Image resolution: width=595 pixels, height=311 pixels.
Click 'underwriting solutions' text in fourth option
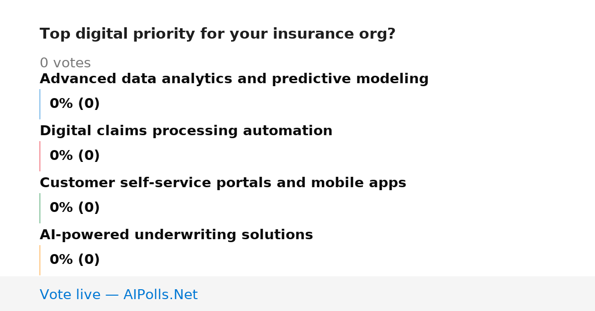(x=224, y=235)
